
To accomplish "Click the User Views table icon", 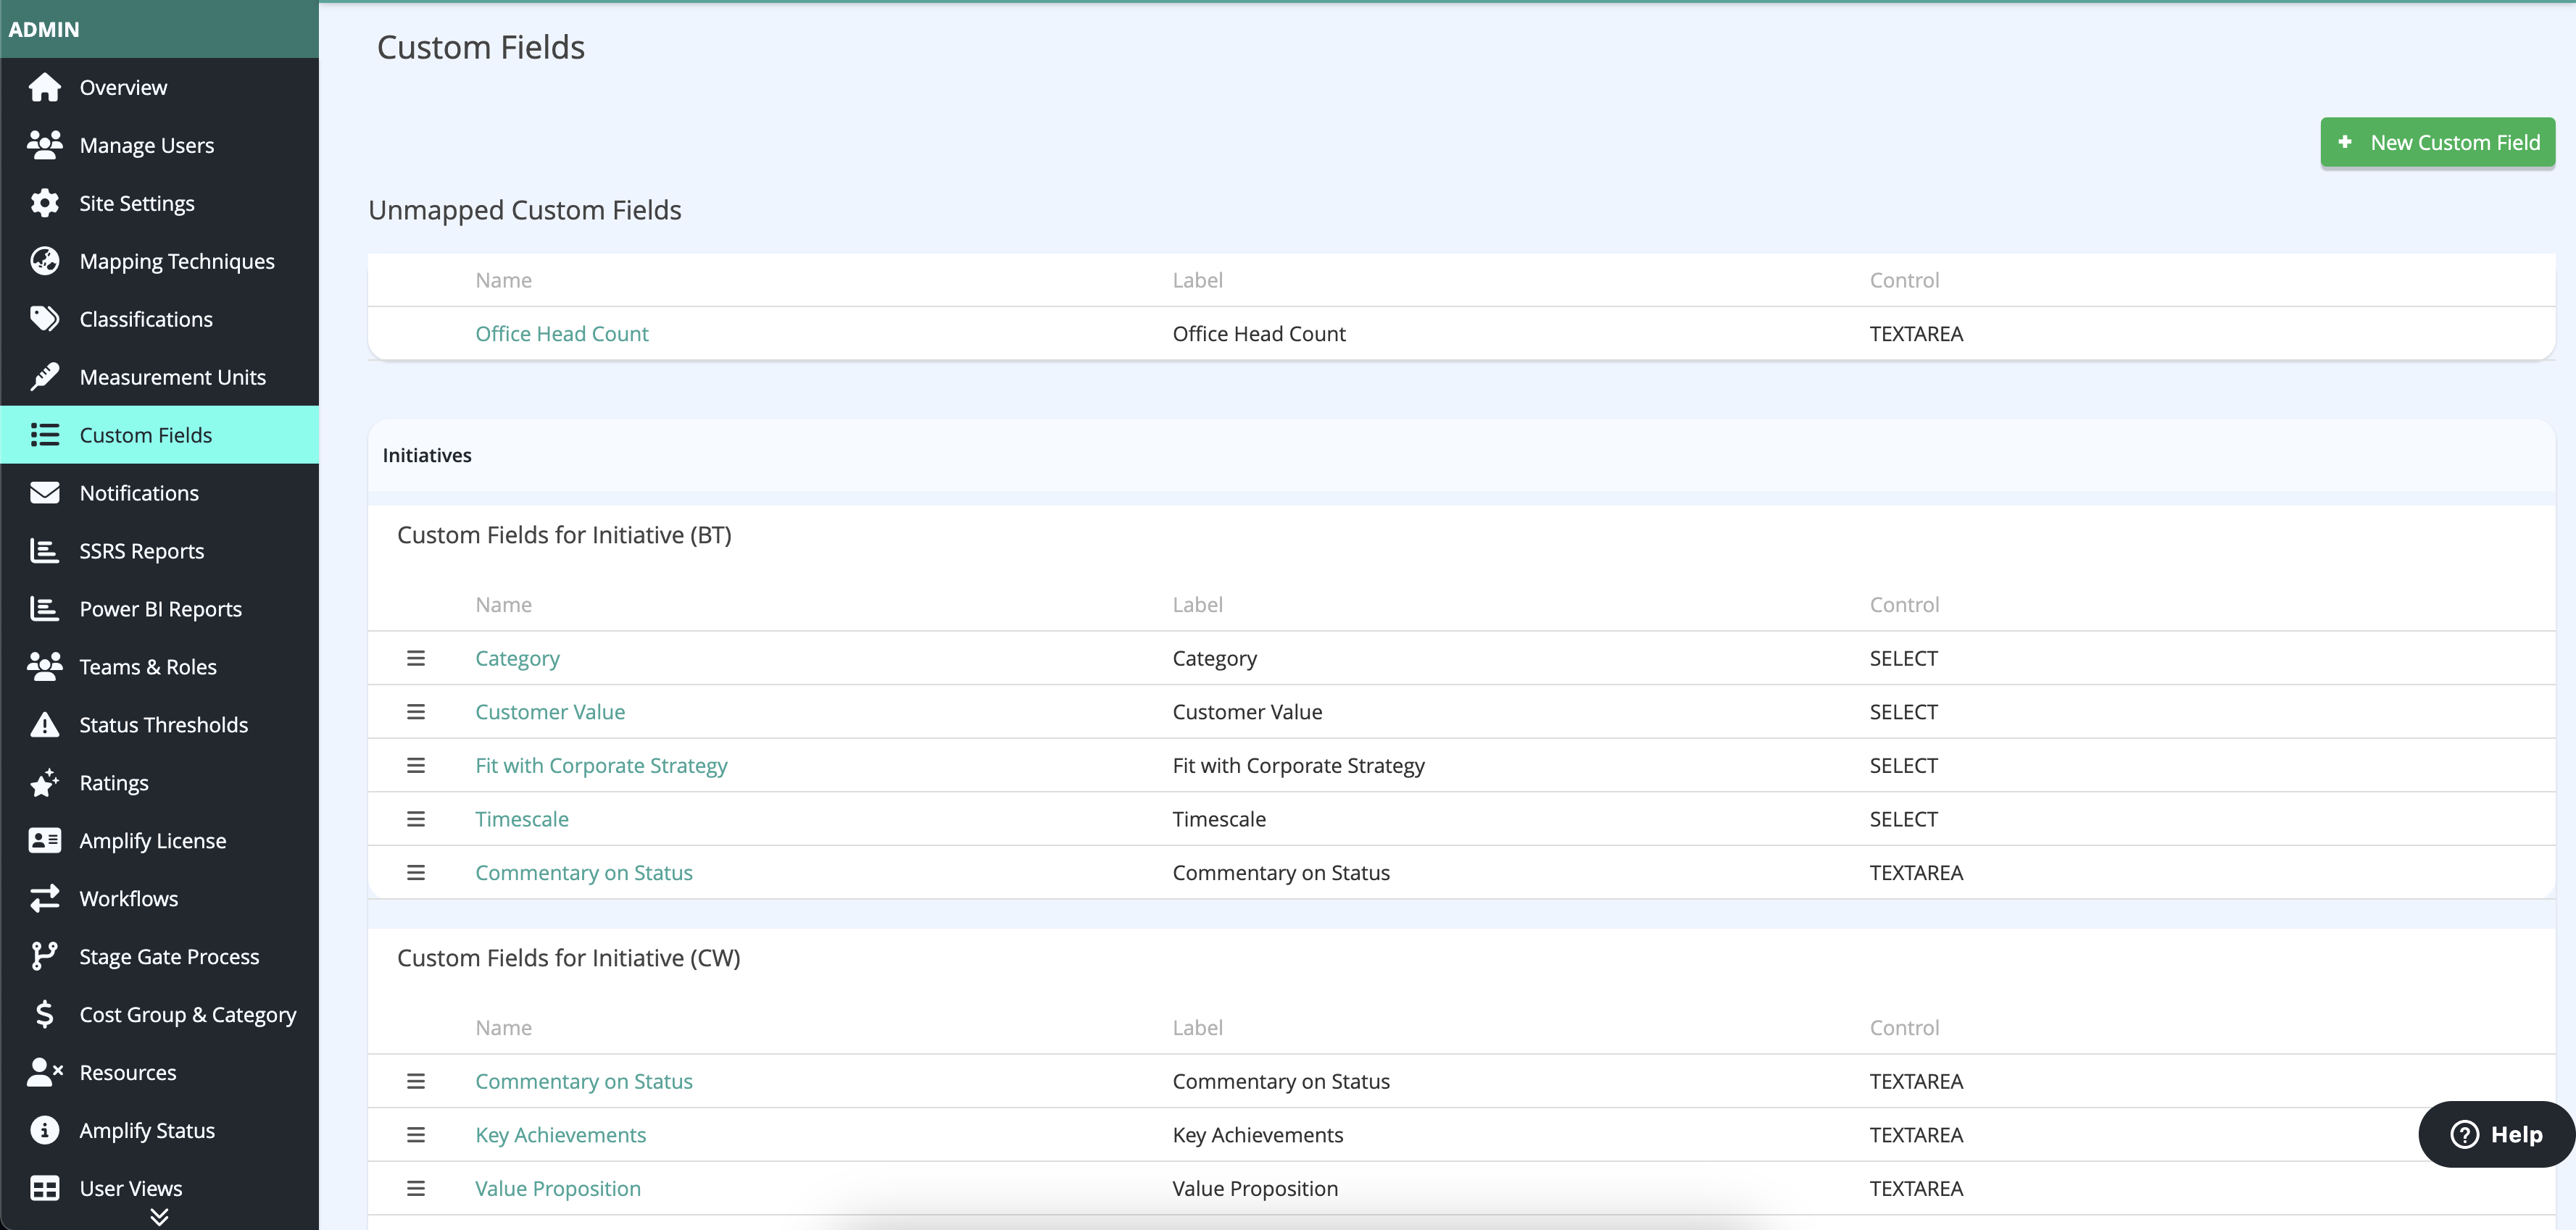I will 44,1188.
